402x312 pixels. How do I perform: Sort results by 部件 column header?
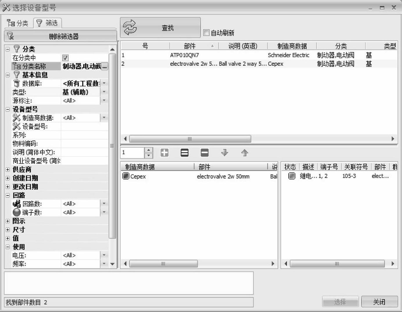[194, 46]
